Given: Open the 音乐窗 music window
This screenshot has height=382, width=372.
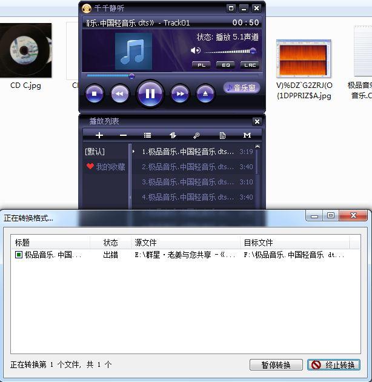Looking at the screenshot, I should pos(242,87).
